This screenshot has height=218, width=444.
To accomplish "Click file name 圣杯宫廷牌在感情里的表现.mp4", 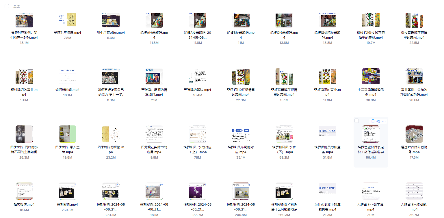I will coord(284,92).
